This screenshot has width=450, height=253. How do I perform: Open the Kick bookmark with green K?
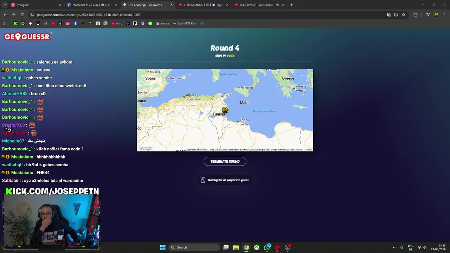[x=15, y=24]
